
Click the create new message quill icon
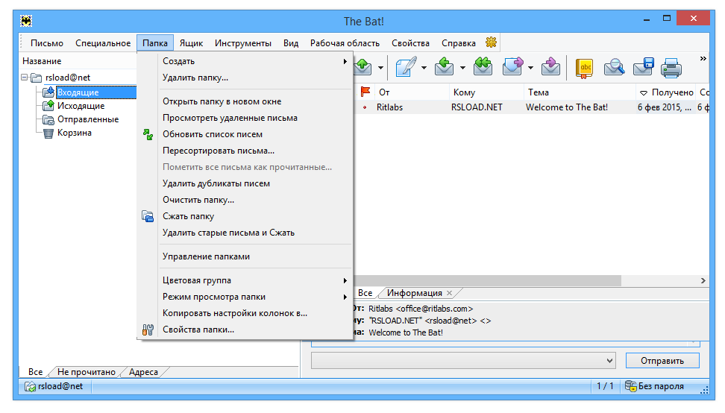[406, 67]
